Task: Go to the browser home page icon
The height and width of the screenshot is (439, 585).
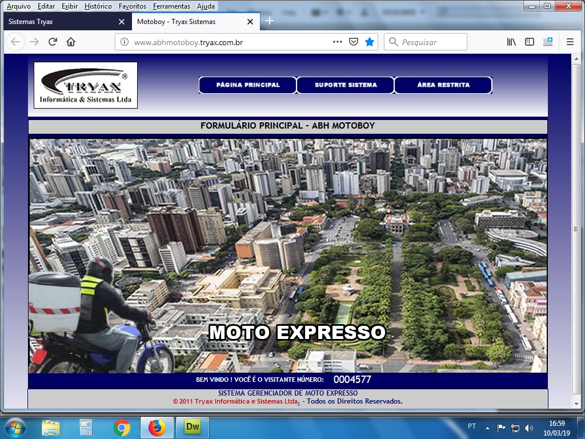Action: 71,42
